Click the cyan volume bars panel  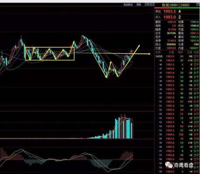coord(77,125)
